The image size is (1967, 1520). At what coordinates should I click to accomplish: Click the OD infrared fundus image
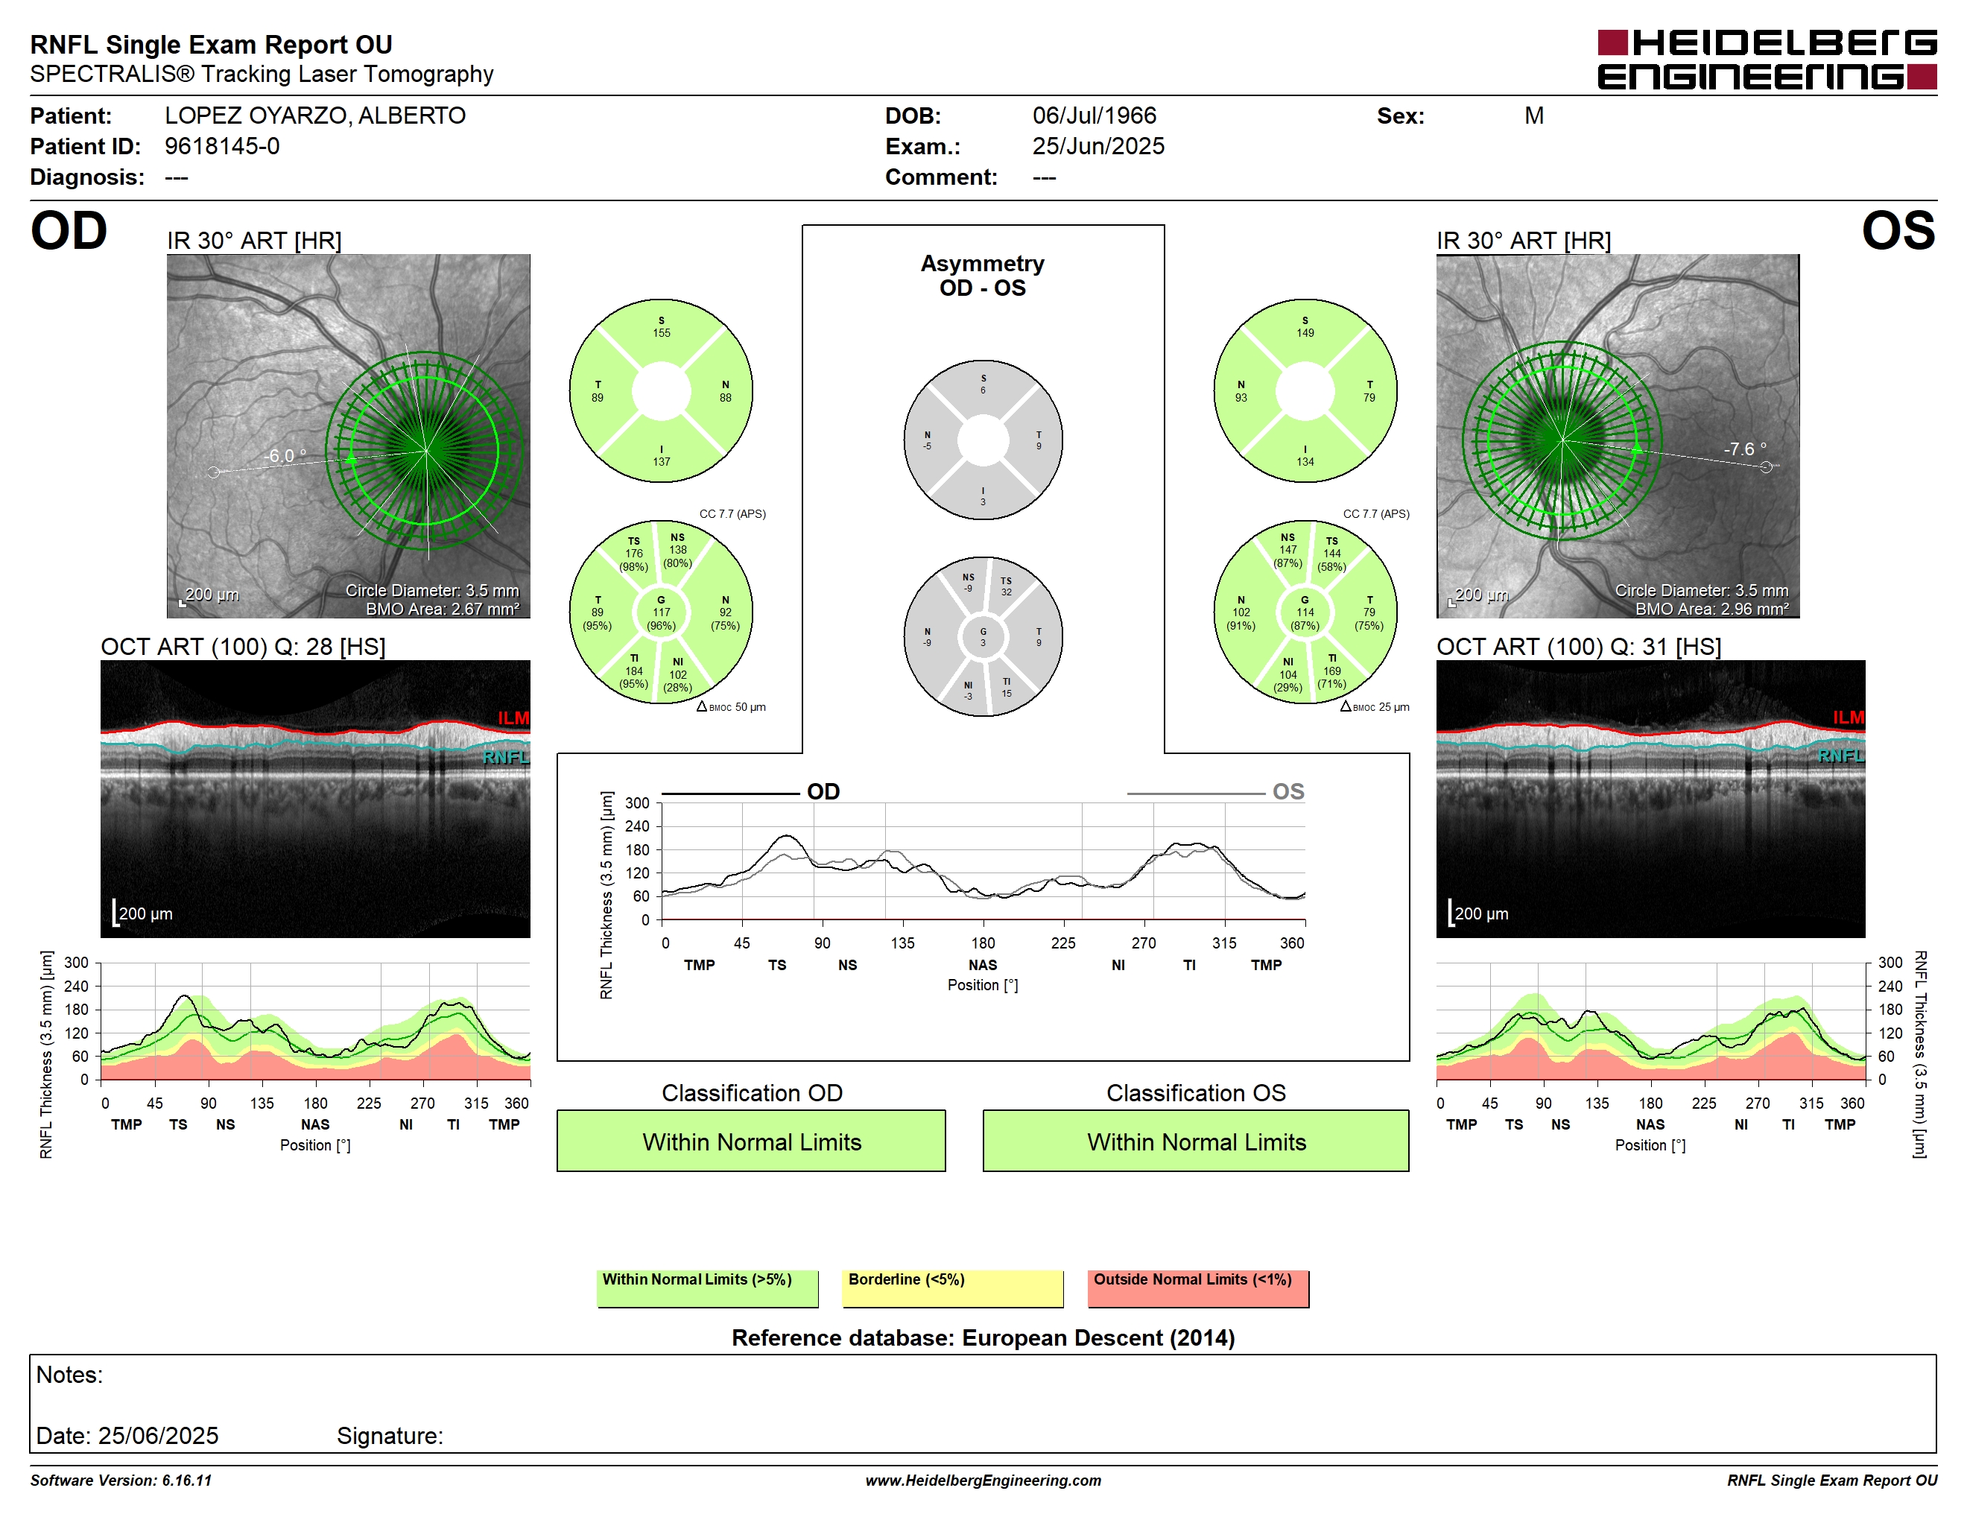349,436
